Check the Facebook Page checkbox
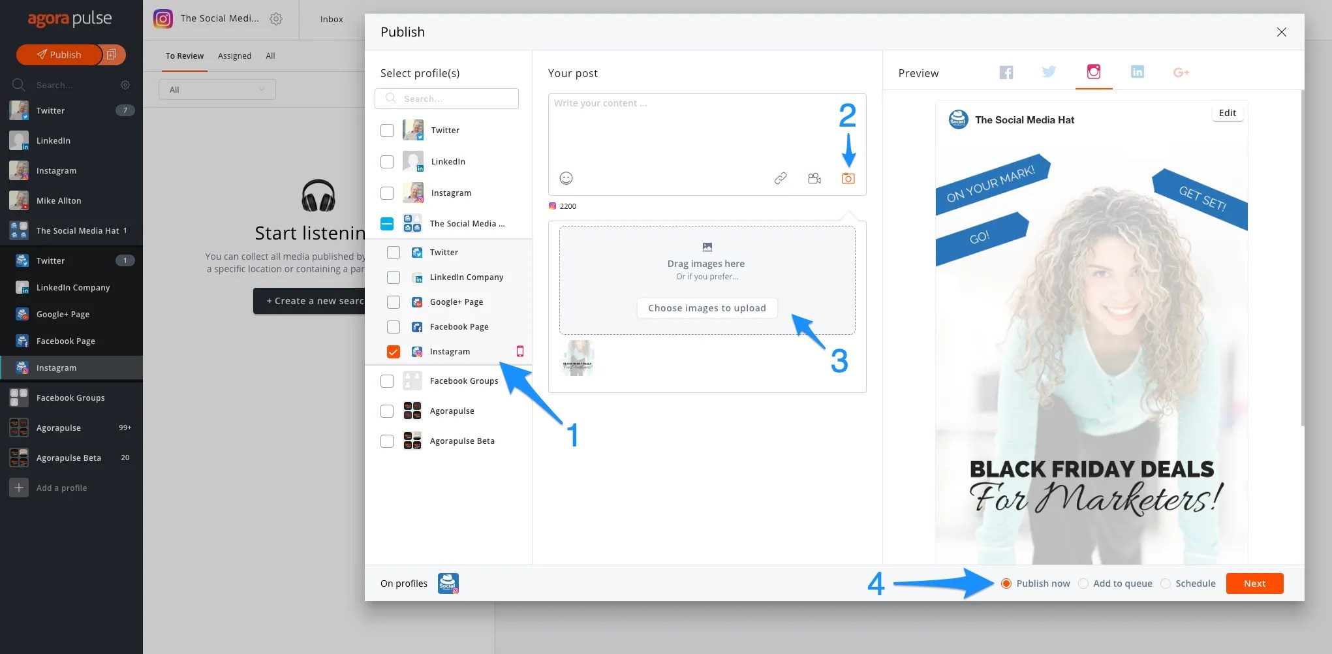The height and width of the screenshot is (654, 1332). pyautogui.click(x=394, y=327)
